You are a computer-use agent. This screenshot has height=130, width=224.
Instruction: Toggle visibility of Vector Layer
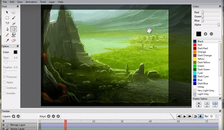click(3, 129)
